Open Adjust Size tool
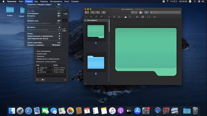 [x=130, y=17]
